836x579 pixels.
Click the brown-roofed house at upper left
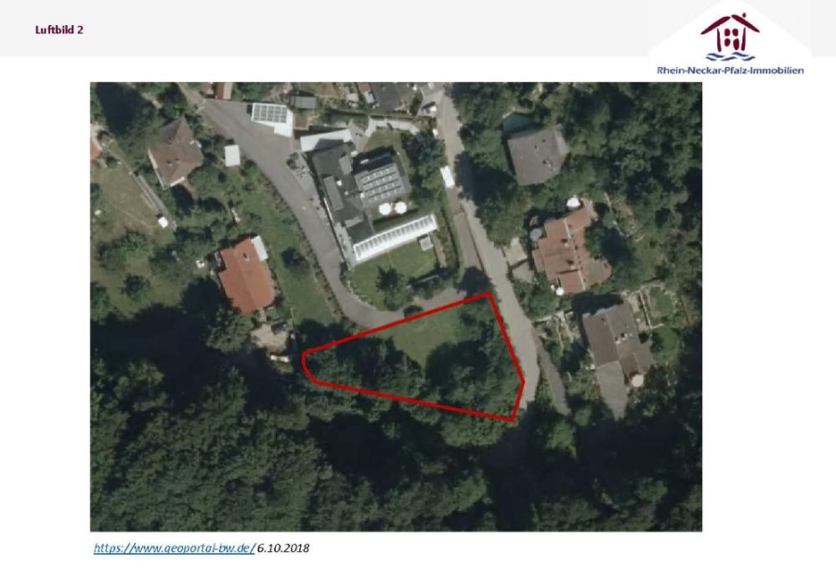pyautogui.click(x=176, y=152)
